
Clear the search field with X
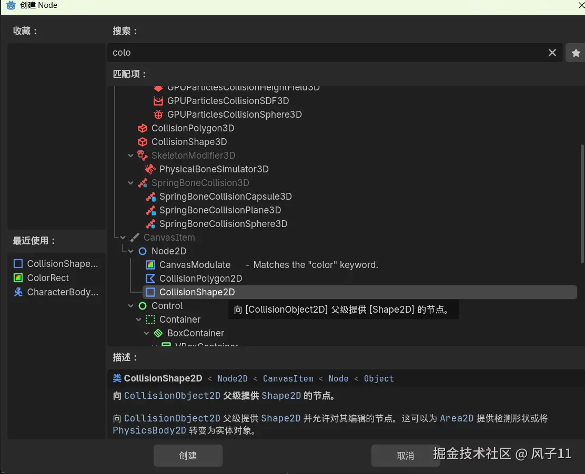552,53
